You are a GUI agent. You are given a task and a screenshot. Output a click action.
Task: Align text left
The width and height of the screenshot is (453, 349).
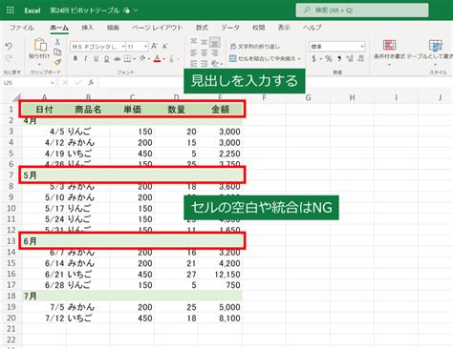click(193, 52)
